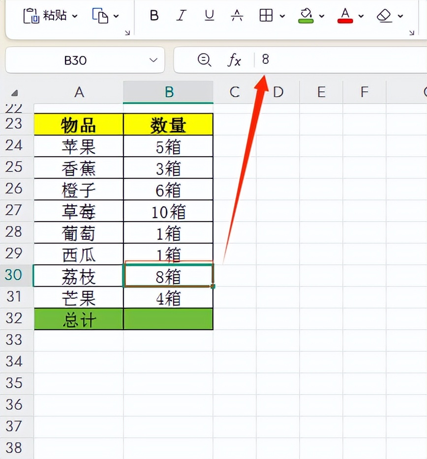Viewport: 427px width, 459px height.
Task: Select the cell containing 8箱
Action: (x=169, y=276)
